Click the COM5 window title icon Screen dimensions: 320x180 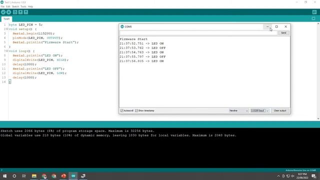(x=122, y=26)
